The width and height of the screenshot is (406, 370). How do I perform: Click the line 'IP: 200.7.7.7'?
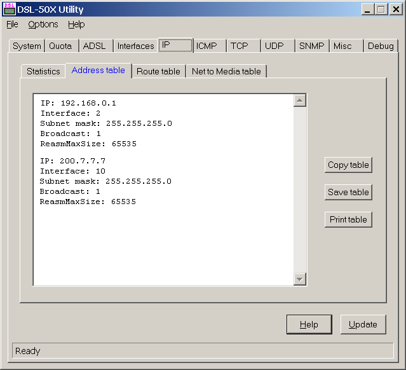[73, 161]
